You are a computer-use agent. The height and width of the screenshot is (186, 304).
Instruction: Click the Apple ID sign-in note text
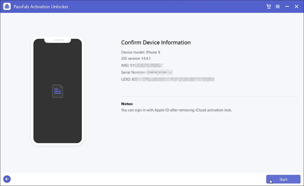tap(176, 110)
